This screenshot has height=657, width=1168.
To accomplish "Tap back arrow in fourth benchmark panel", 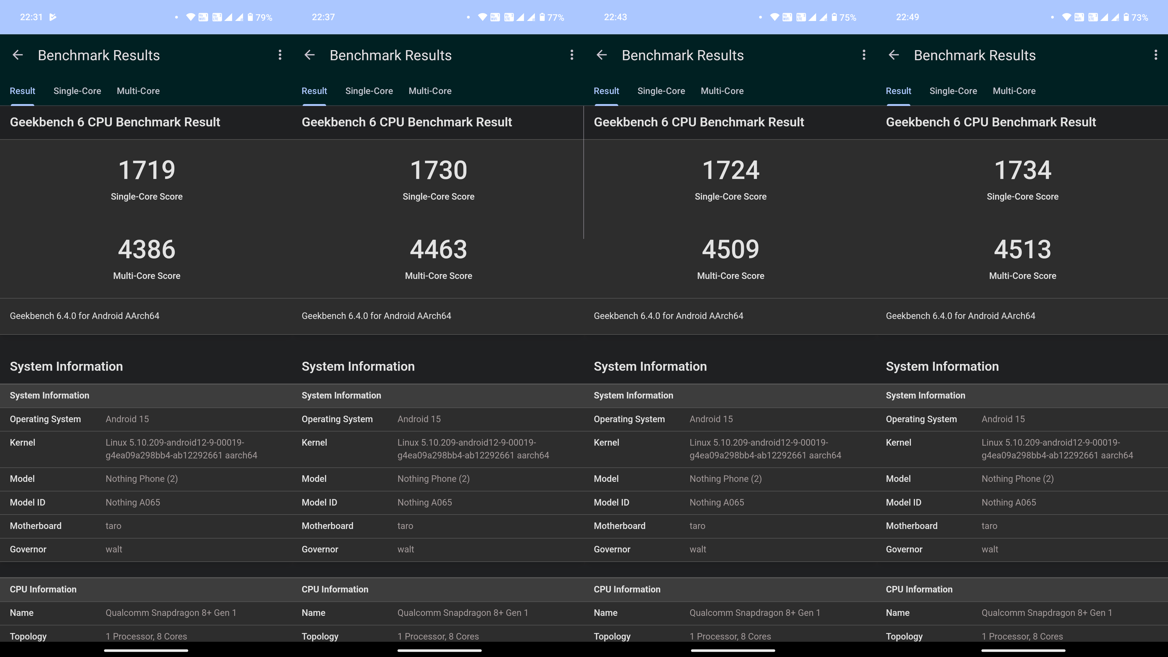I will pyautogui.click(x=894, y=55).
